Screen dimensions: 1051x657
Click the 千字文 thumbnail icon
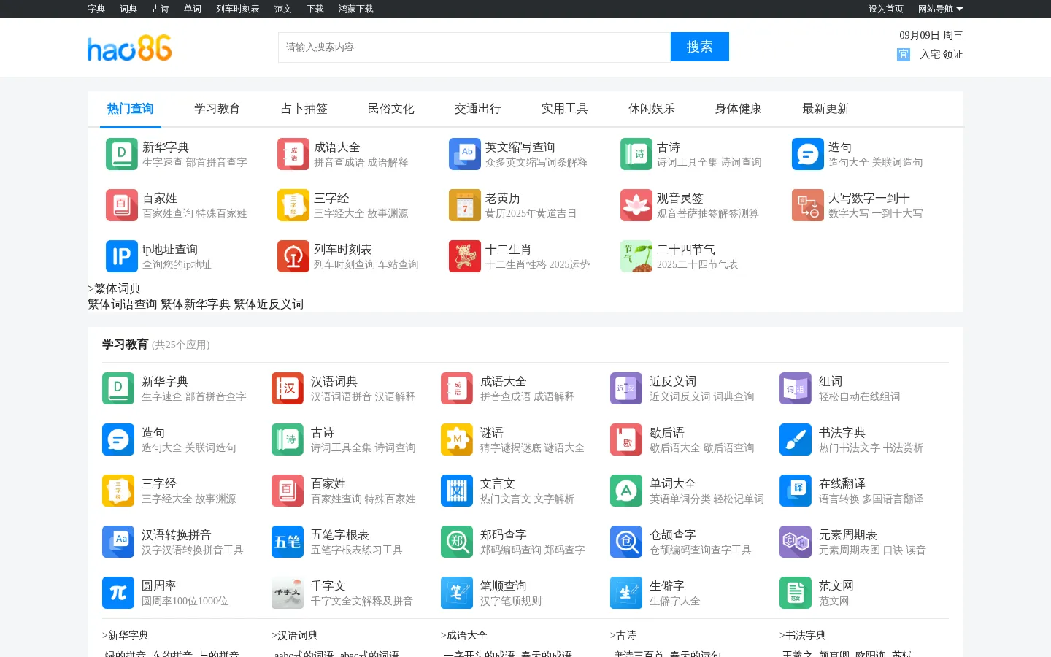(288, 593)
